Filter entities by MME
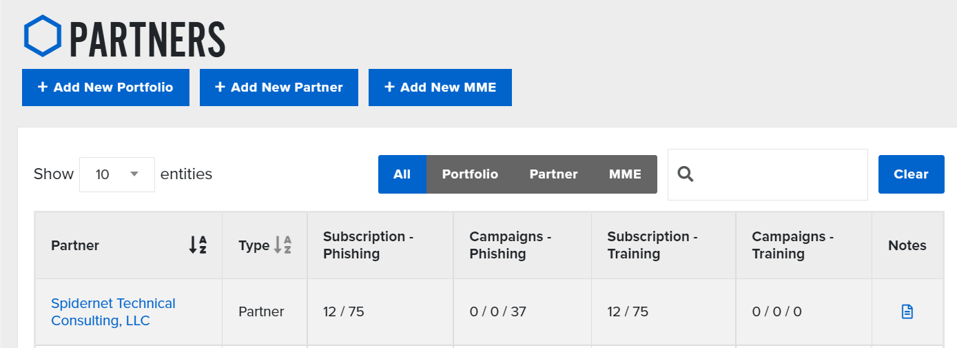Viewport: 957px width, 348px height. coord(625,174)
